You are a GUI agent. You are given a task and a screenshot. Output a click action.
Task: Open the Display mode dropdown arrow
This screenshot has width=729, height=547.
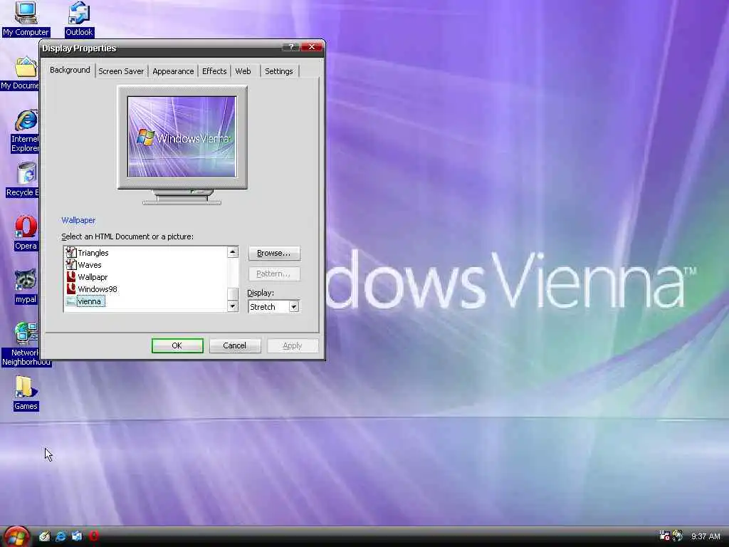(x=294, y=307)
